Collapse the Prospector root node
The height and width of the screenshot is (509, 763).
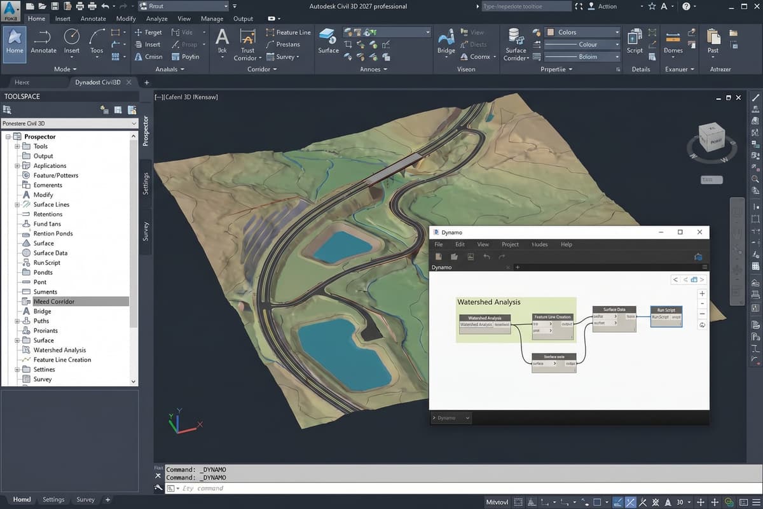point(8,137)
